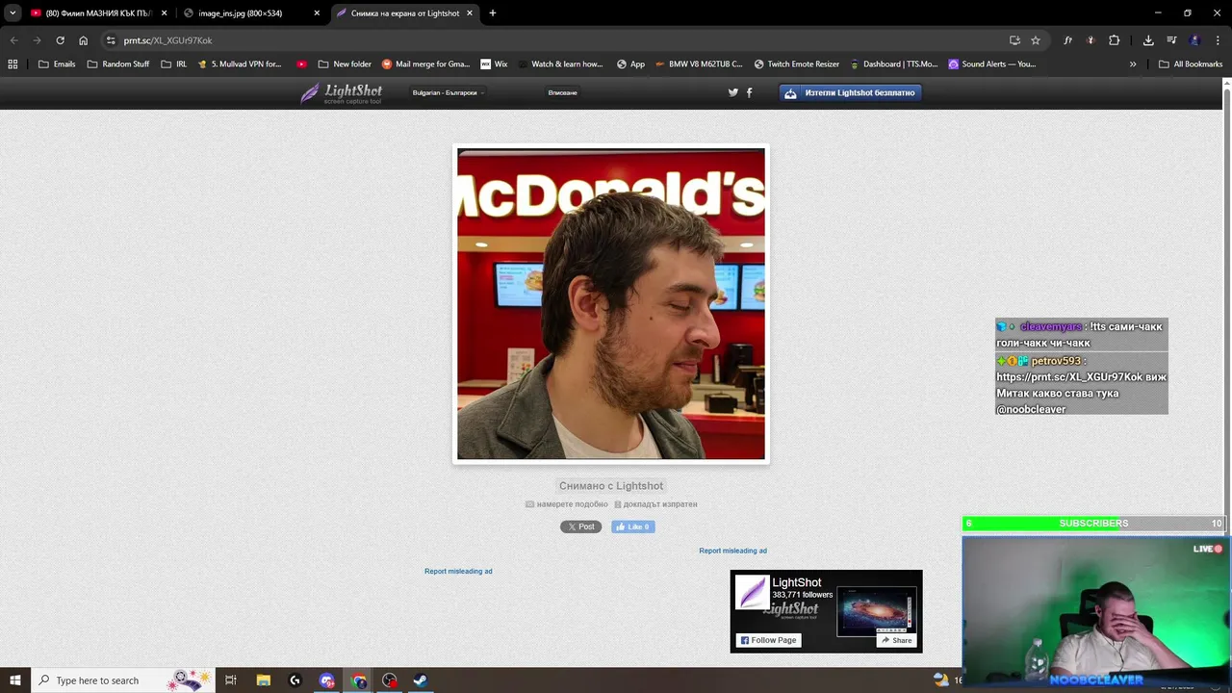This screenshot has width=1232, height=693.
Task: Open the install app icon in address bar
Action: pos(1014,40)
